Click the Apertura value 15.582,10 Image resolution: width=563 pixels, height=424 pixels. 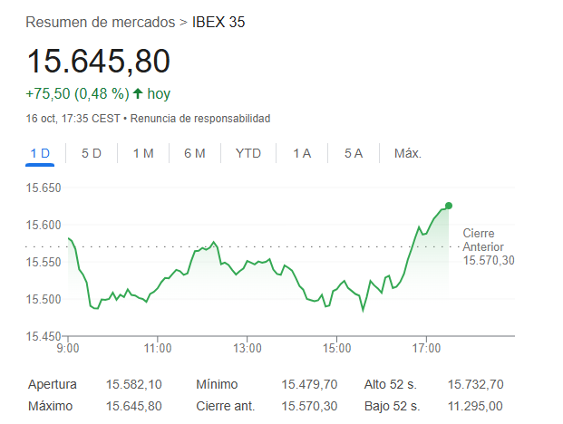[134, 384]
